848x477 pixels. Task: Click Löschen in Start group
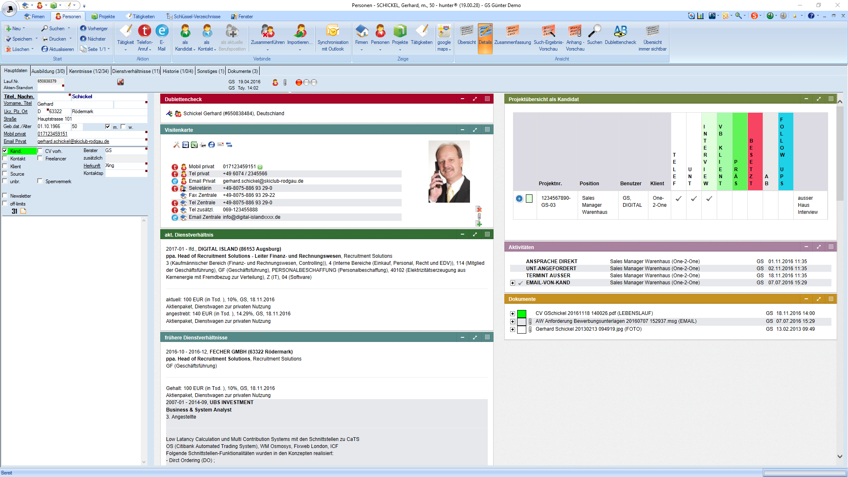(x=17, y=49)
